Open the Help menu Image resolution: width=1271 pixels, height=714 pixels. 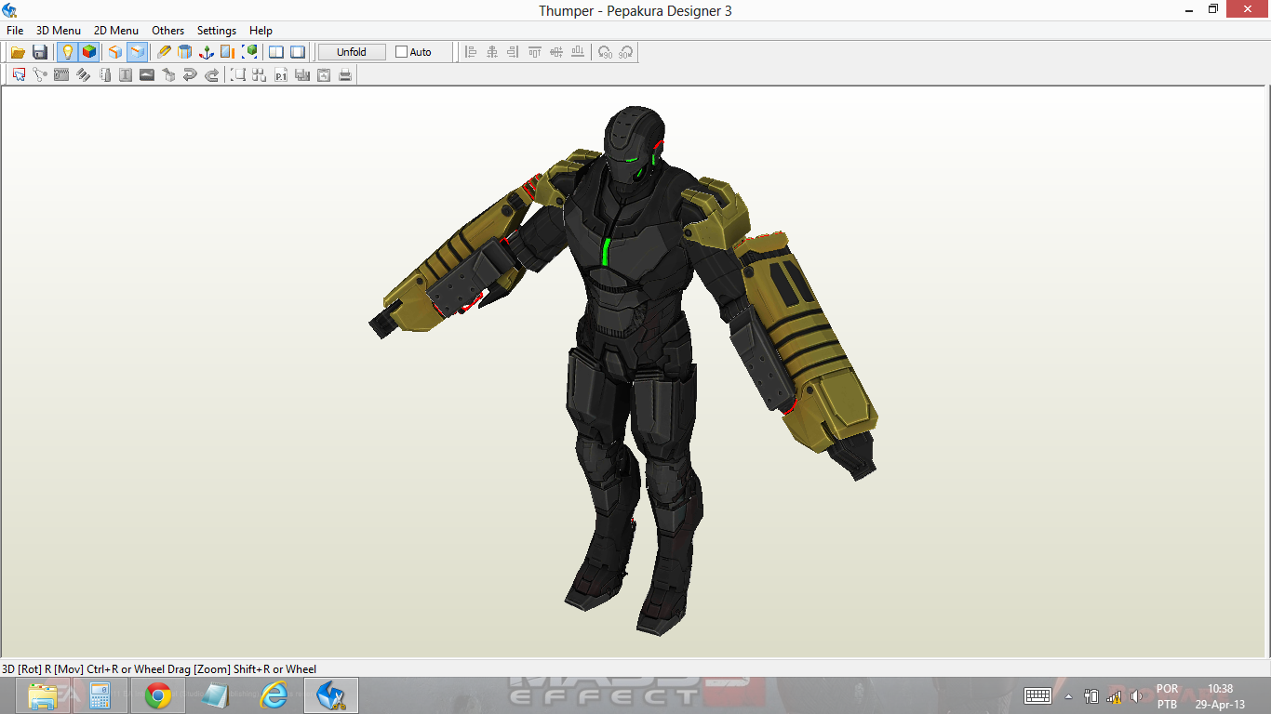tap(261, 30)
